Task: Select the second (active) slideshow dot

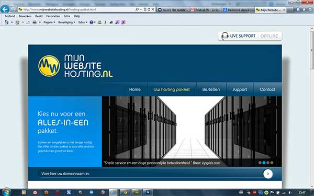Action: (x=264, y=163)
